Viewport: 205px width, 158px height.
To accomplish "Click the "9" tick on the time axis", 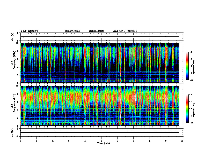I will (x=166, y=141).
